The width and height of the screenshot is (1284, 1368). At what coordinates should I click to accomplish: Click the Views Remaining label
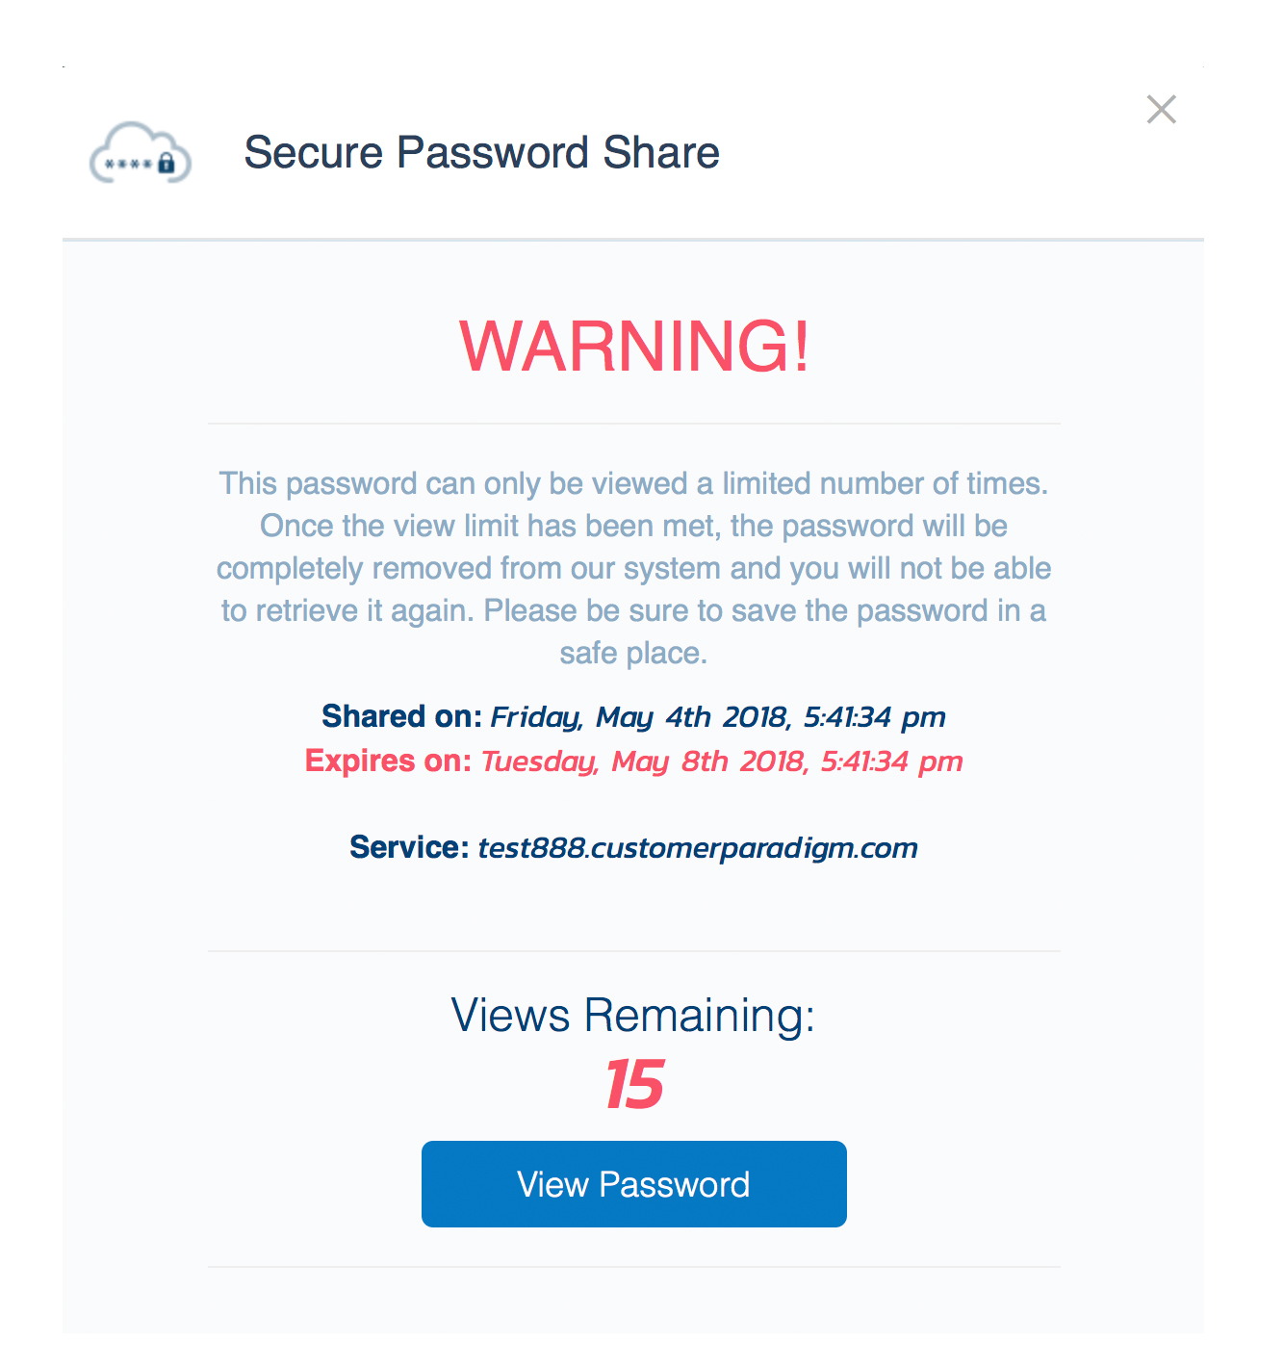pos(633,1016)
